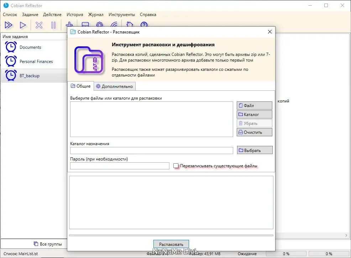
Task: Enable Перезаписывать существующие файлы checkbox
Action: (x=176, y=166)
